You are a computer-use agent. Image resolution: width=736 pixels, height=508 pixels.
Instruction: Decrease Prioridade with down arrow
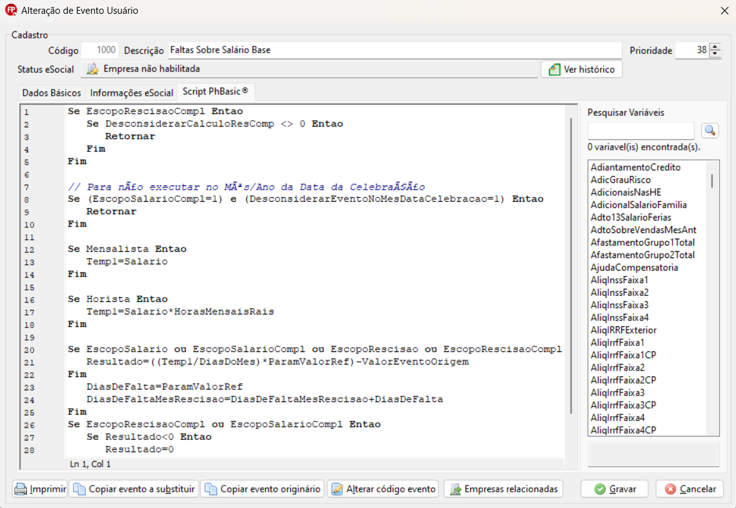715,53
